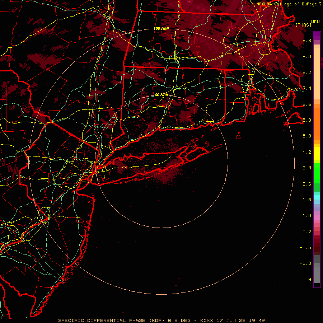Screen dimensions: 323x323
Task: Click the 9.8 value on the color scale
Action: click(307, 40)
